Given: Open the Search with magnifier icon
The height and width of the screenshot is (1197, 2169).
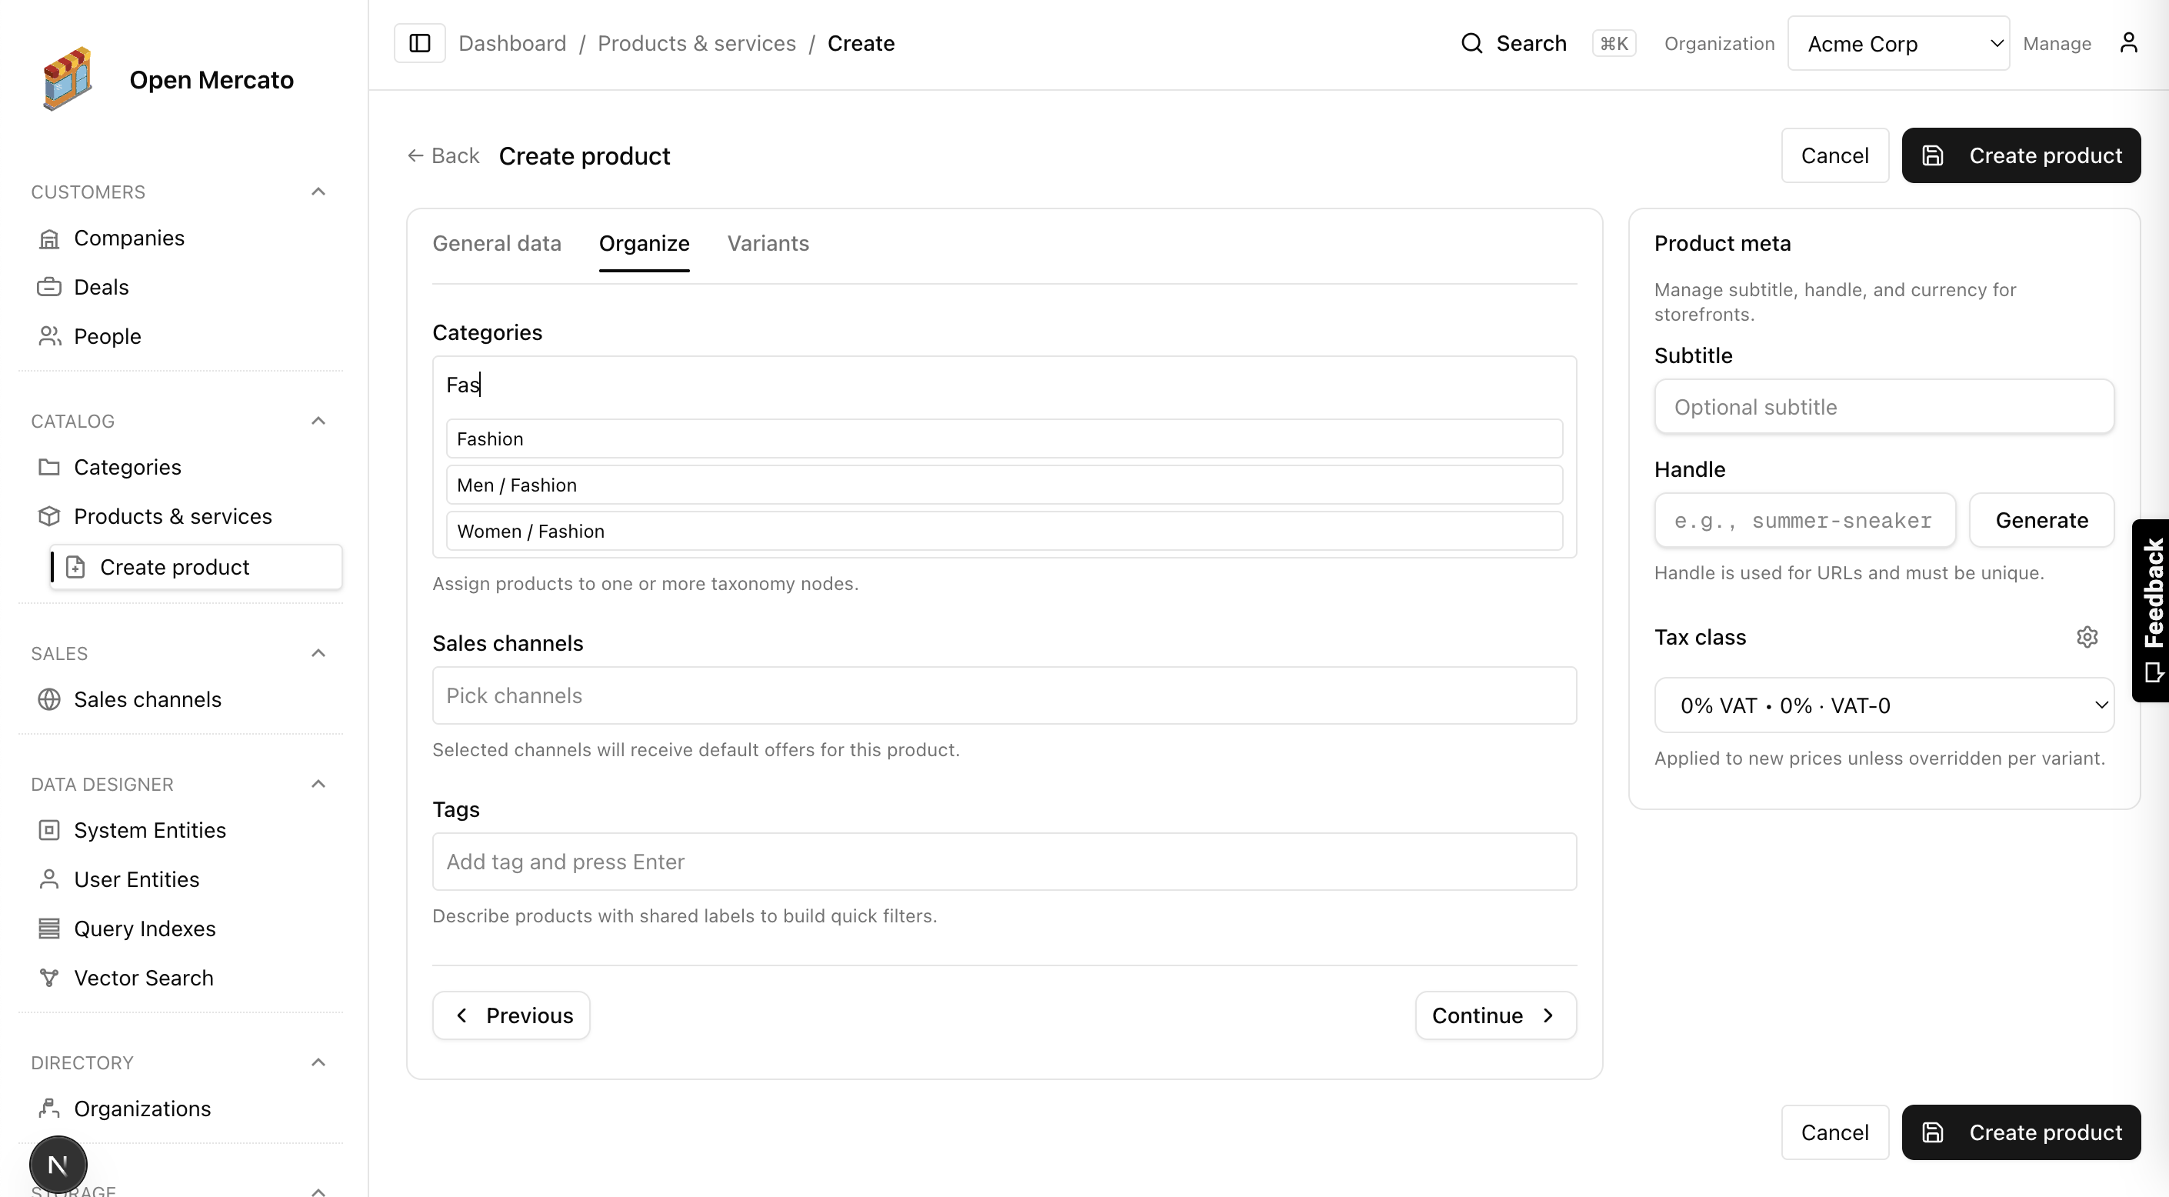Looking at the screenshot, I should [x=1472, y=42].
